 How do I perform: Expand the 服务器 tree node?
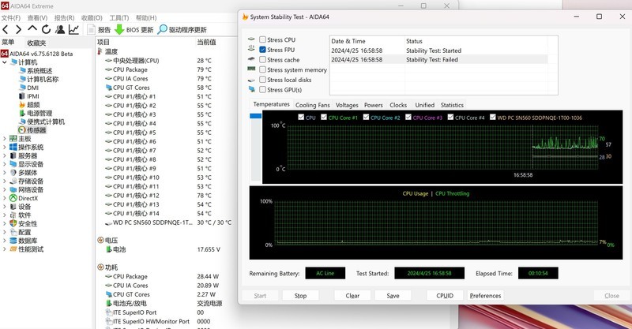5,155
